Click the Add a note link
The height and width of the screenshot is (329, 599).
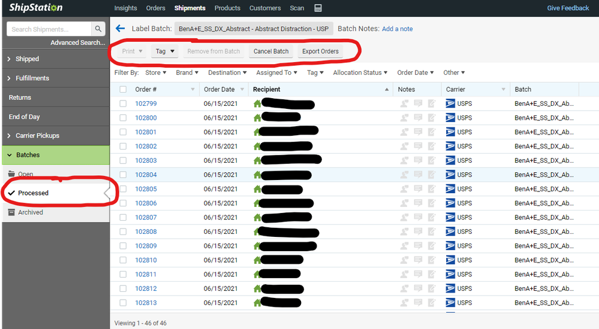[x=397, y=29]
